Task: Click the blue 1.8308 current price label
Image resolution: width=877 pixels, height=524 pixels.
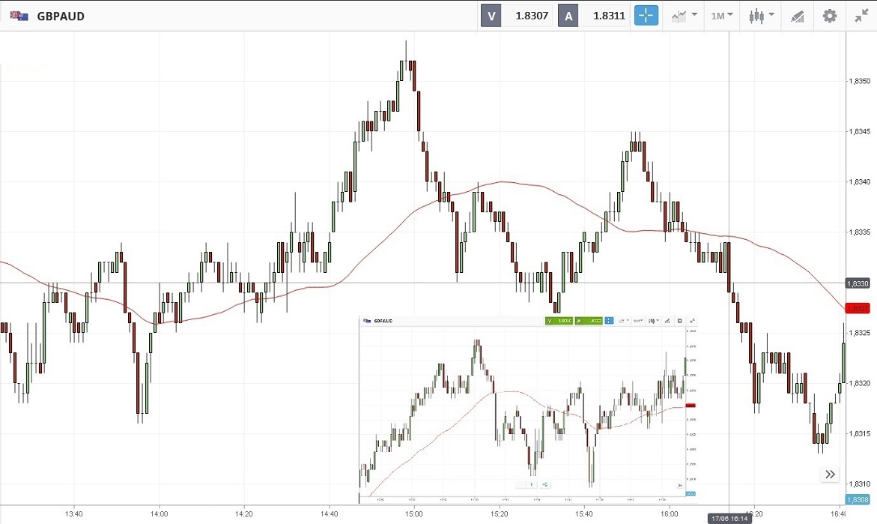Action: pos(857,499)
